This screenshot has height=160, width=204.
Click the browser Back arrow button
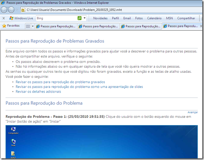(4, 10)
